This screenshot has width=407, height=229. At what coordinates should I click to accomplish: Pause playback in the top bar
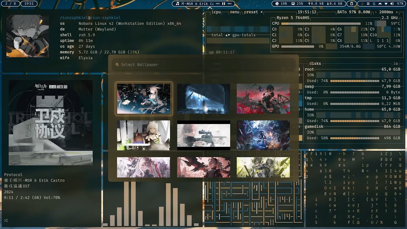[224, 3]
